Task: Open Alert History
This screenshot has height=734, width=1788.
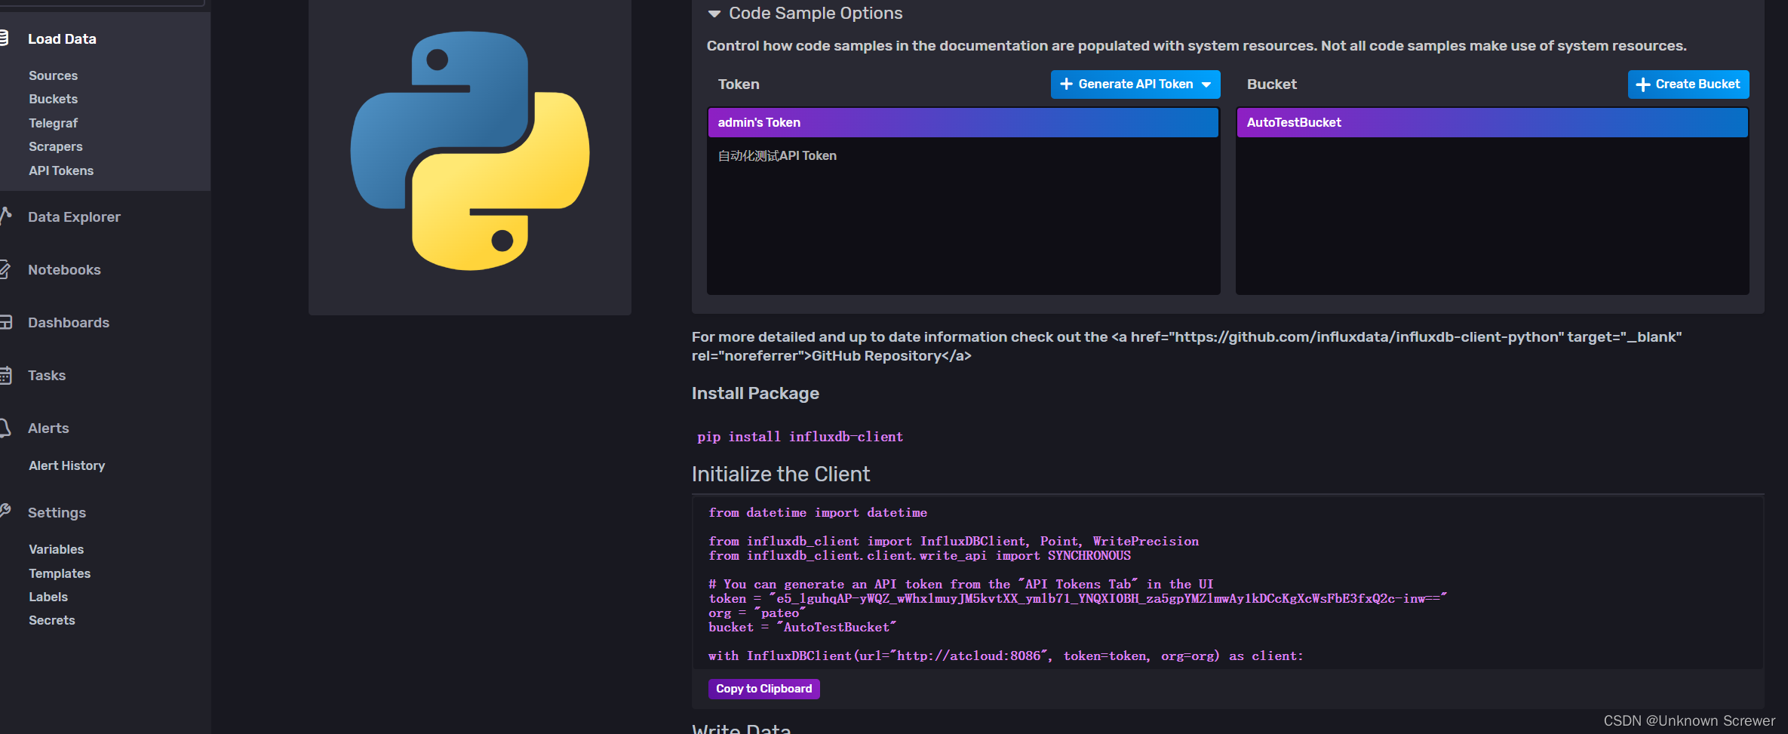Action: coord(67,465)
